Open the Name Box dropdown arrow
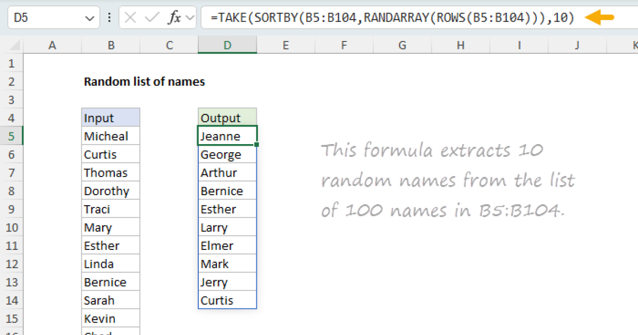This screenshot has width=638, height=335. click(x=89, y=18)
